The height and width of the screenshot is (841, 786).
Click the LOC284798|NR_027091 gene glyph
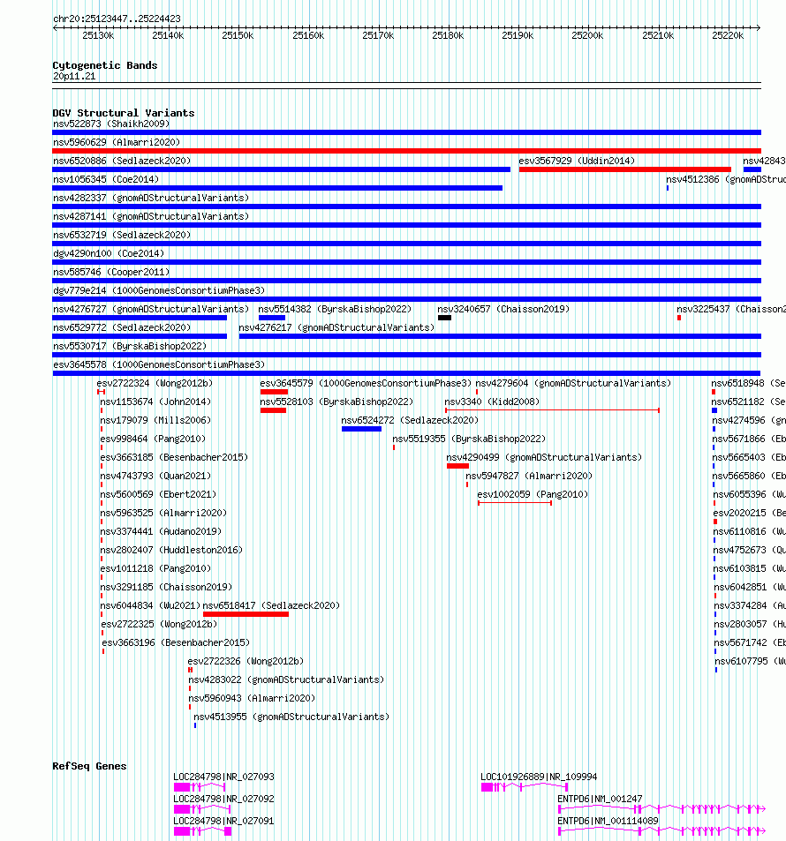tap(202, 831)
